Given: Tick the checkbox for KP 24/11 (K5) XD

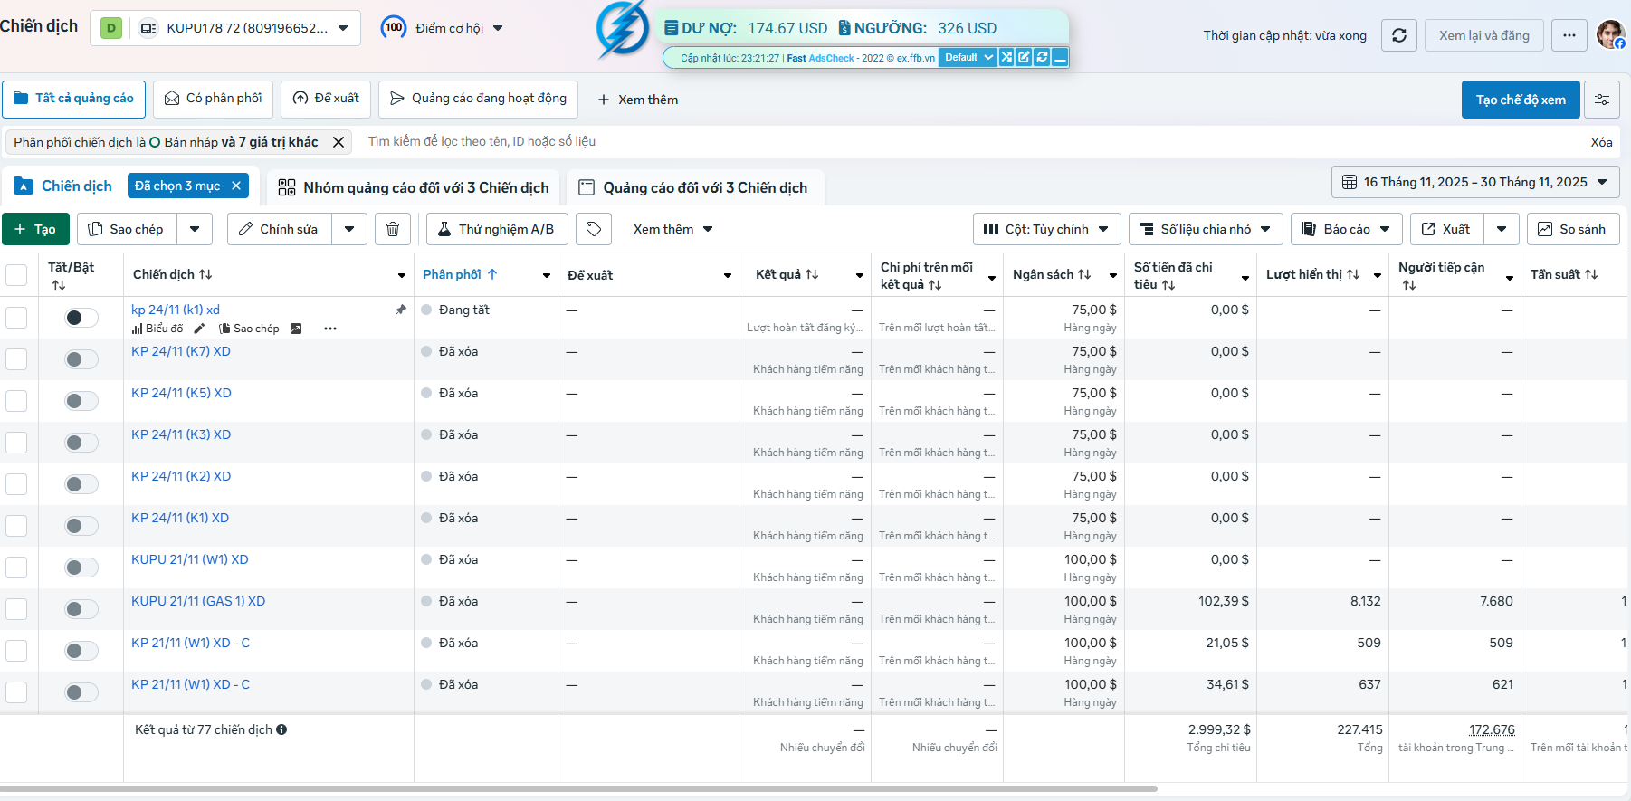Looking at the screenshot, I should 16,401.
